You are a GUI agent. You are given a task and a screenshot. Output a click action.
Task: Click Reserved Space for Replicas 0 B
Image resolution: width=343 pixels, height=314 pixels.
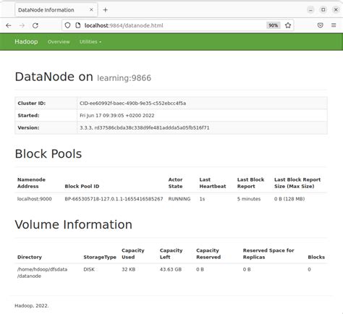tap(247, 269)
